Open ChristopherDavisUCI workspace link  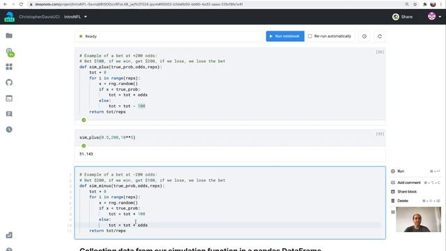pyautogui.click(x=39, y=17)
